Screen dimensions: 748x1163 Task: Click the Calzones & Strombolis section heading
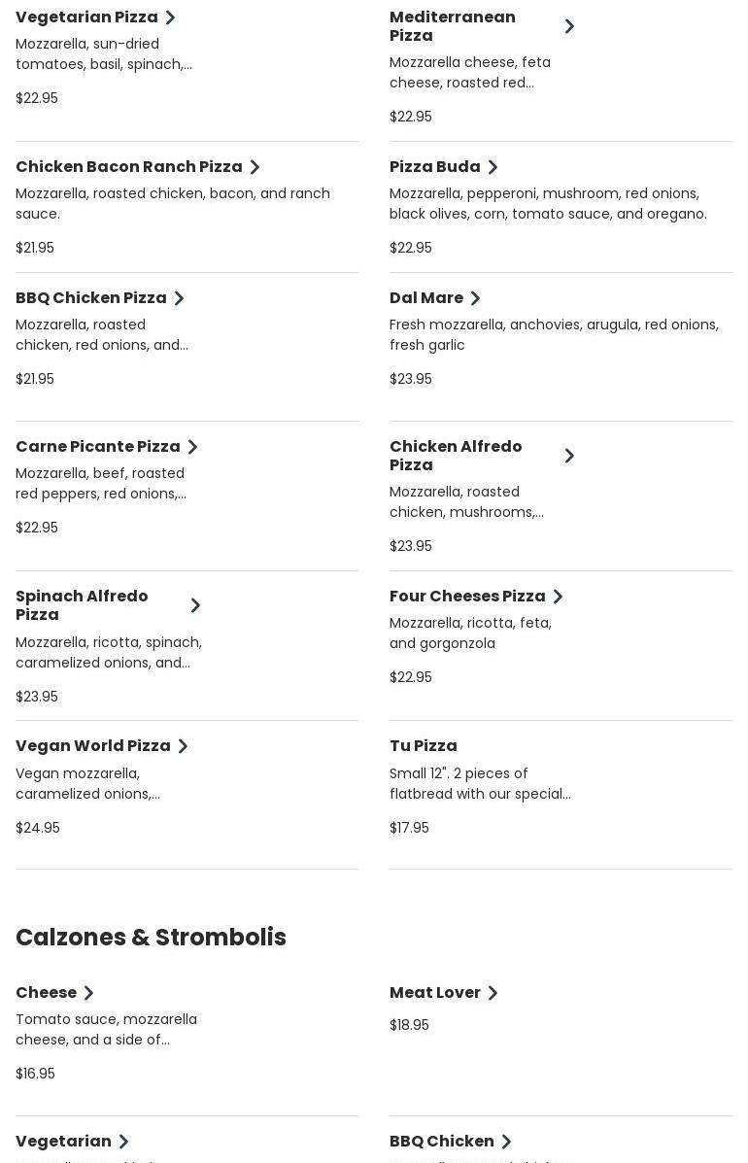click(x=151, y=938)
